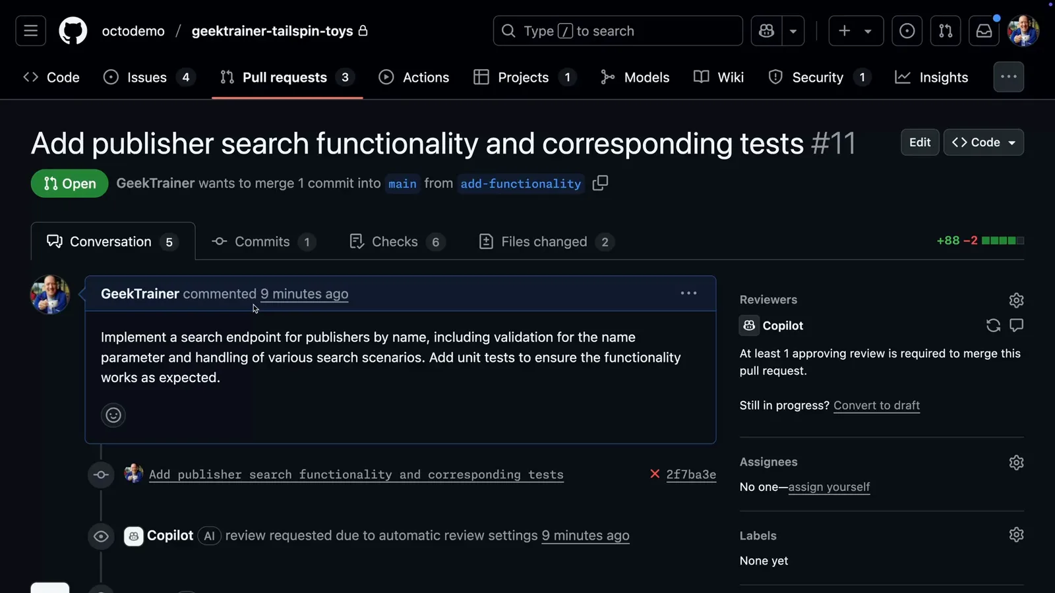Click Convert to draft link
The image size is (1055, 593).
[876, 405]
